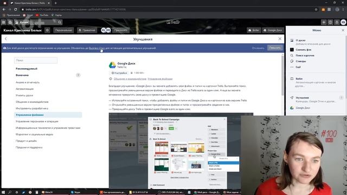Select the Управление файлами category

click(x=48, y=115)
